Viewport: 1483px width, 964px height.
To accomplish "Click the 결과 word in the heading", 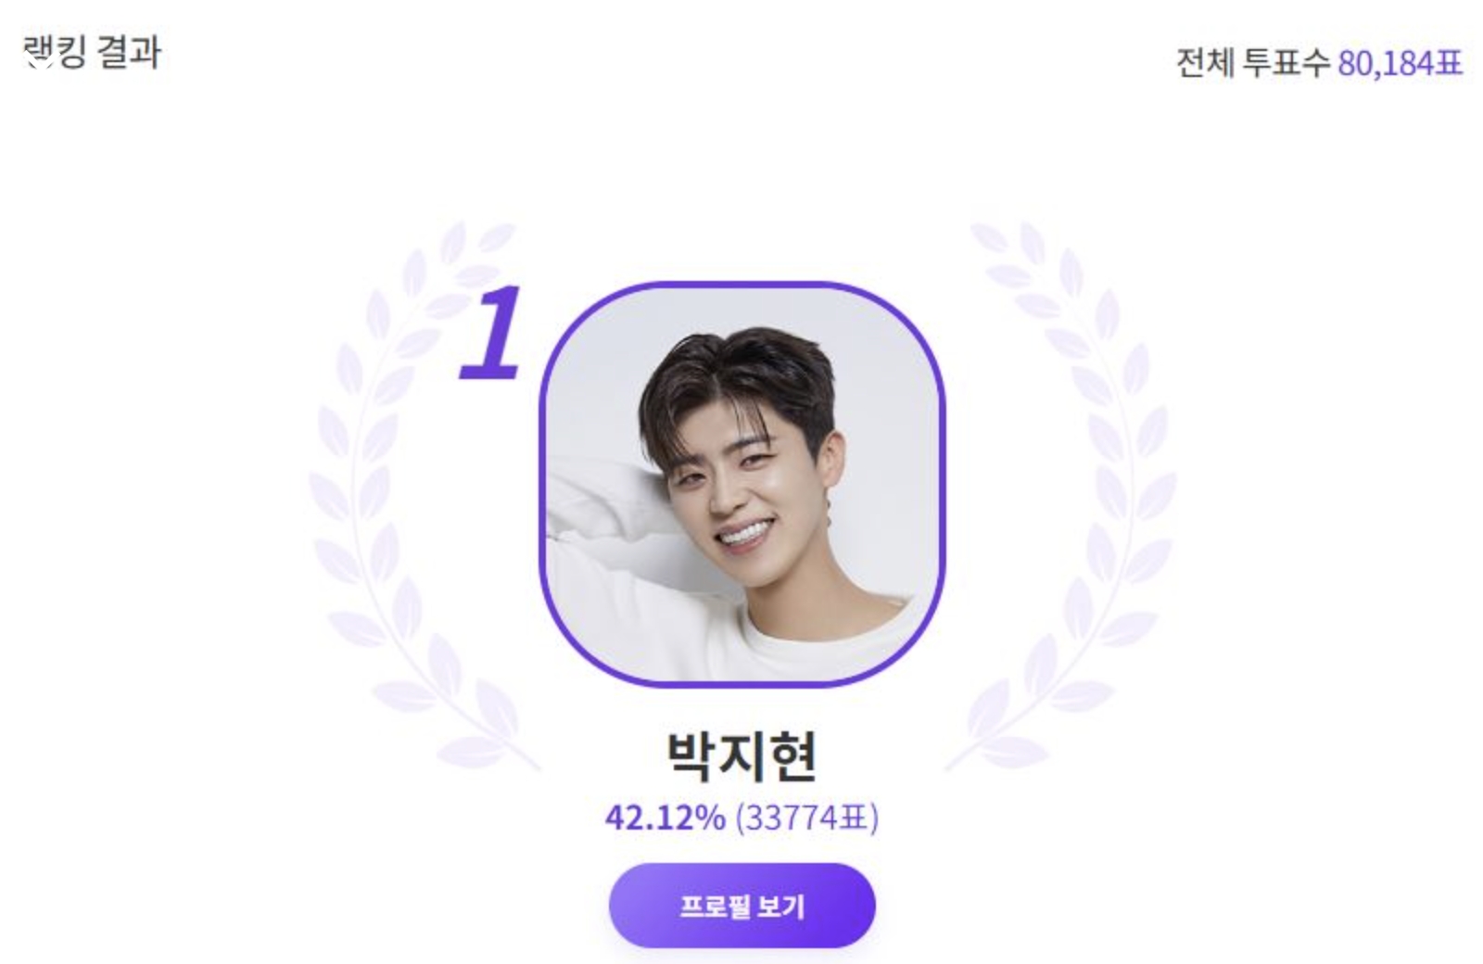I will tap(129, 52).
